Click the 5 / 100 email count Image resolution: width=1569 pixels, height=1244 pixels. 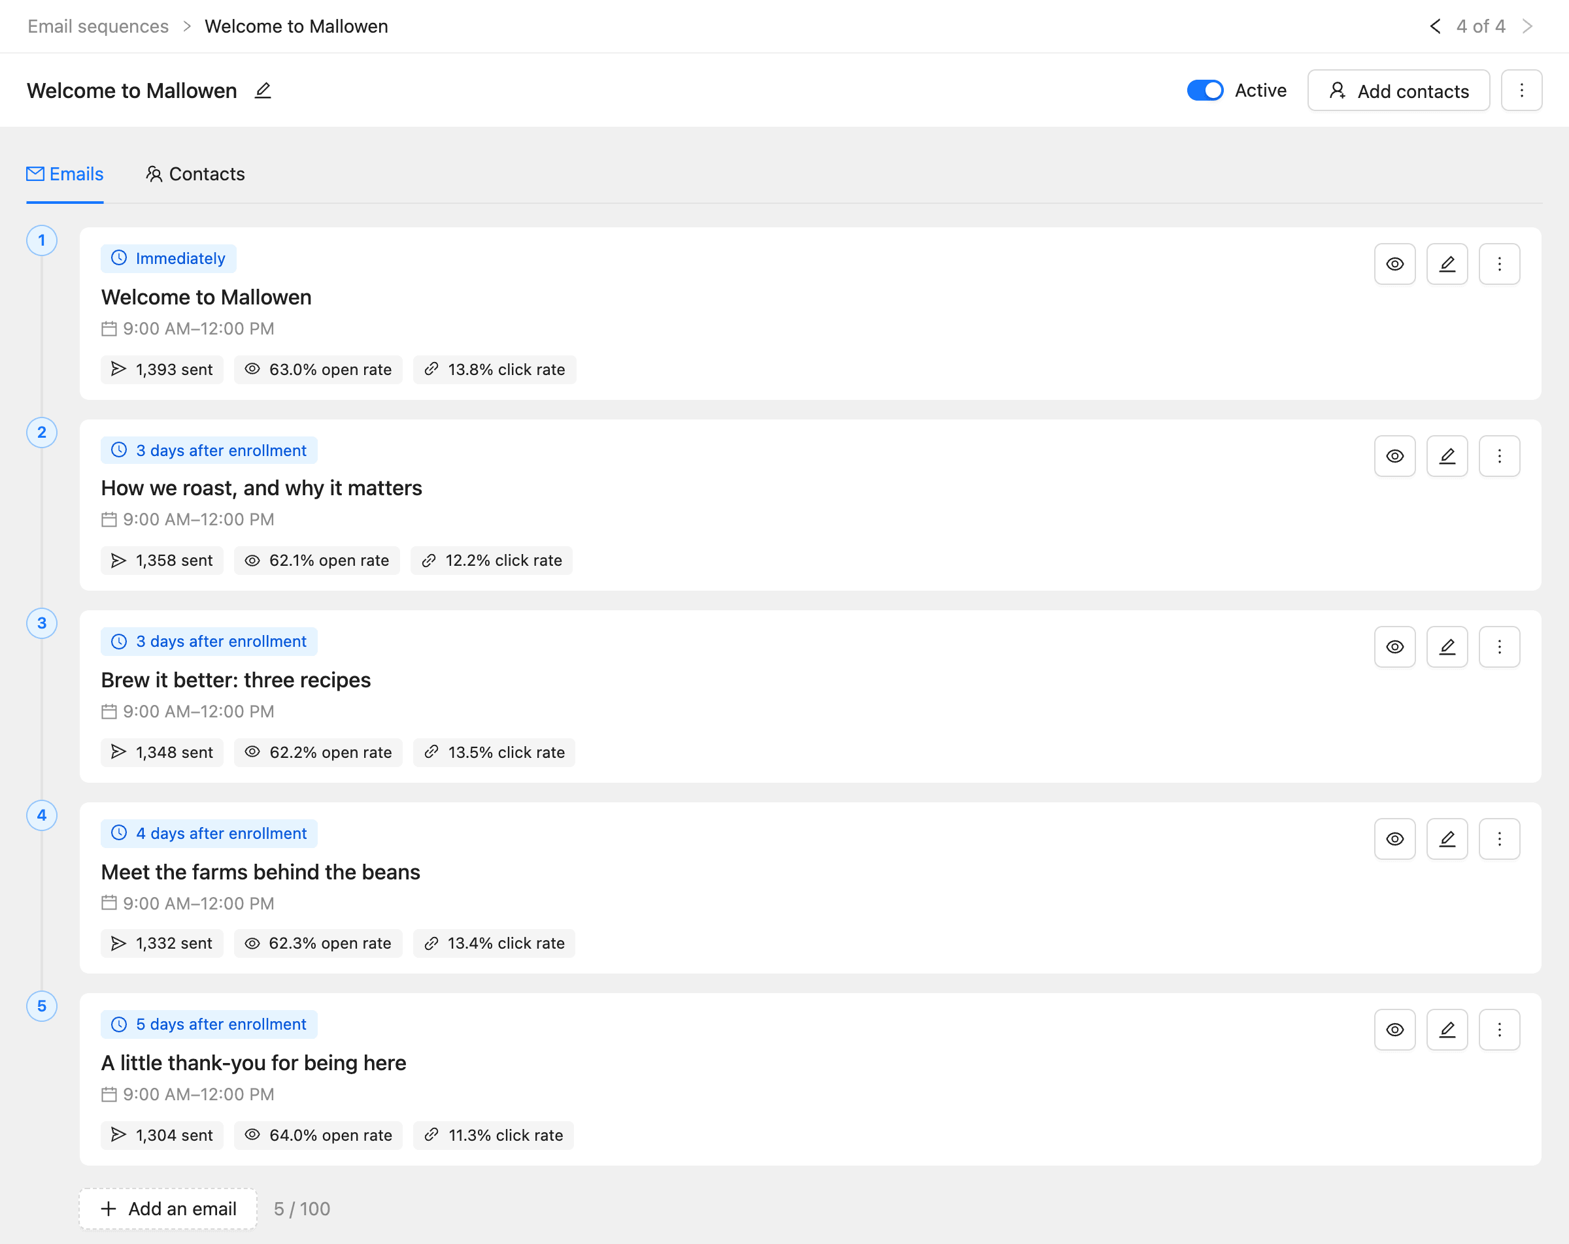pyautogui.click(x=302, y=1208)
